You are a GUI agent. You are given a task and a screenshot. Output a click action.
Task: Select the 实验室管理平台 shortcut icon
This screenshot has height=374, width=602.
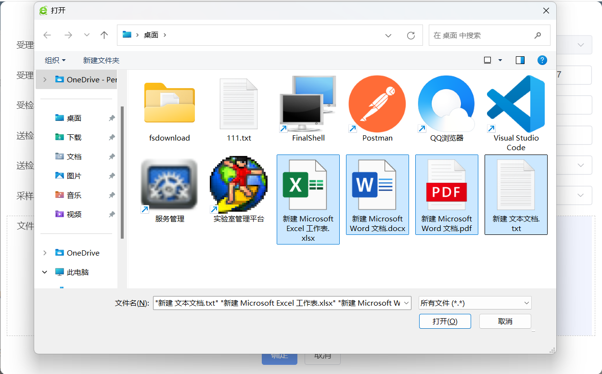coord(239,184)
